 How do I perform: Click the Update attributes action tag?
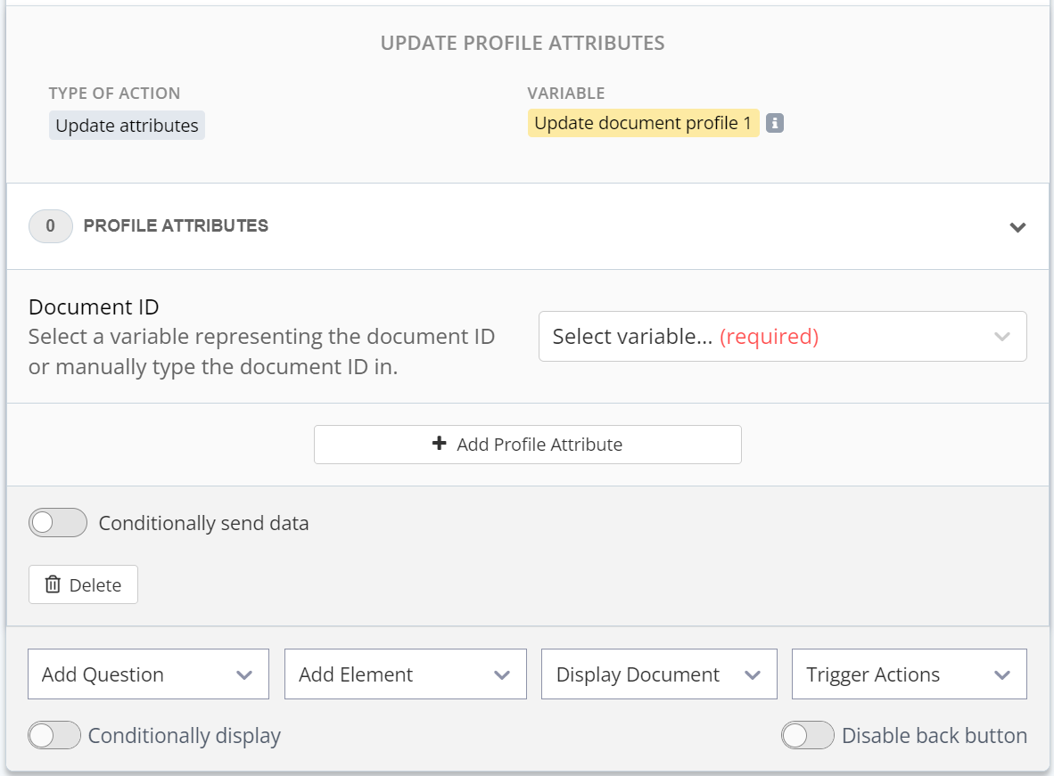[127, 126]
